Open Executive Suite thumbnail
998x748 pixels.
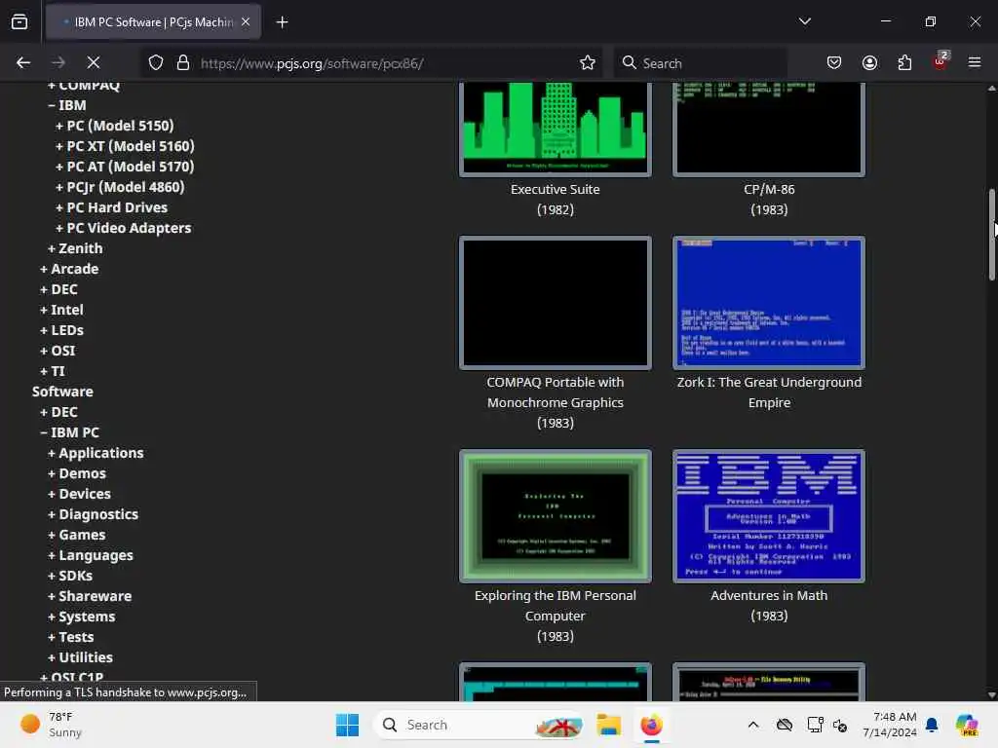pyautogui.click(x=555, y=129)
